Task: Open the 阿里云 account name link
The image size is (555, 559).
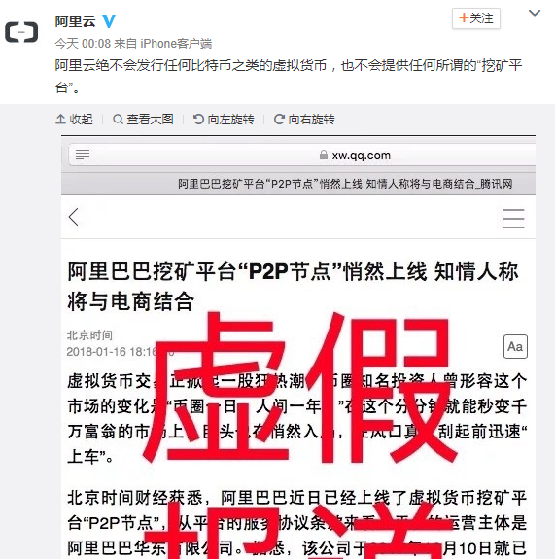Action: pyautogui.click(x=75, y=21)
